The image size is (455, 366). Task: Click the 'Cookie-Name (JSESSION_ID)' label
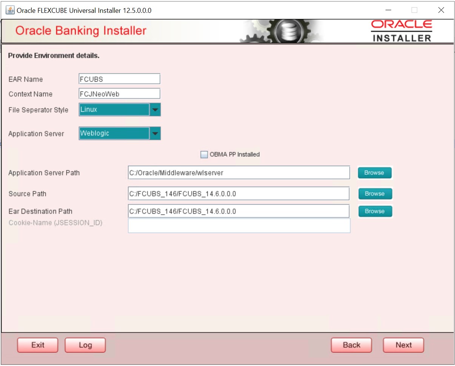point(56,223)
